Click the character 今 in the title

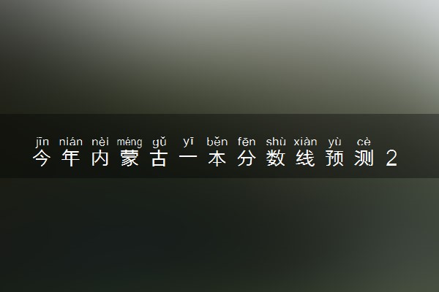[42, 158]
